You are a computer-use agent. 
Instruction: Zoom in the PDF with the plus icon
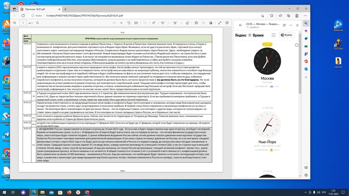point(122,23)
